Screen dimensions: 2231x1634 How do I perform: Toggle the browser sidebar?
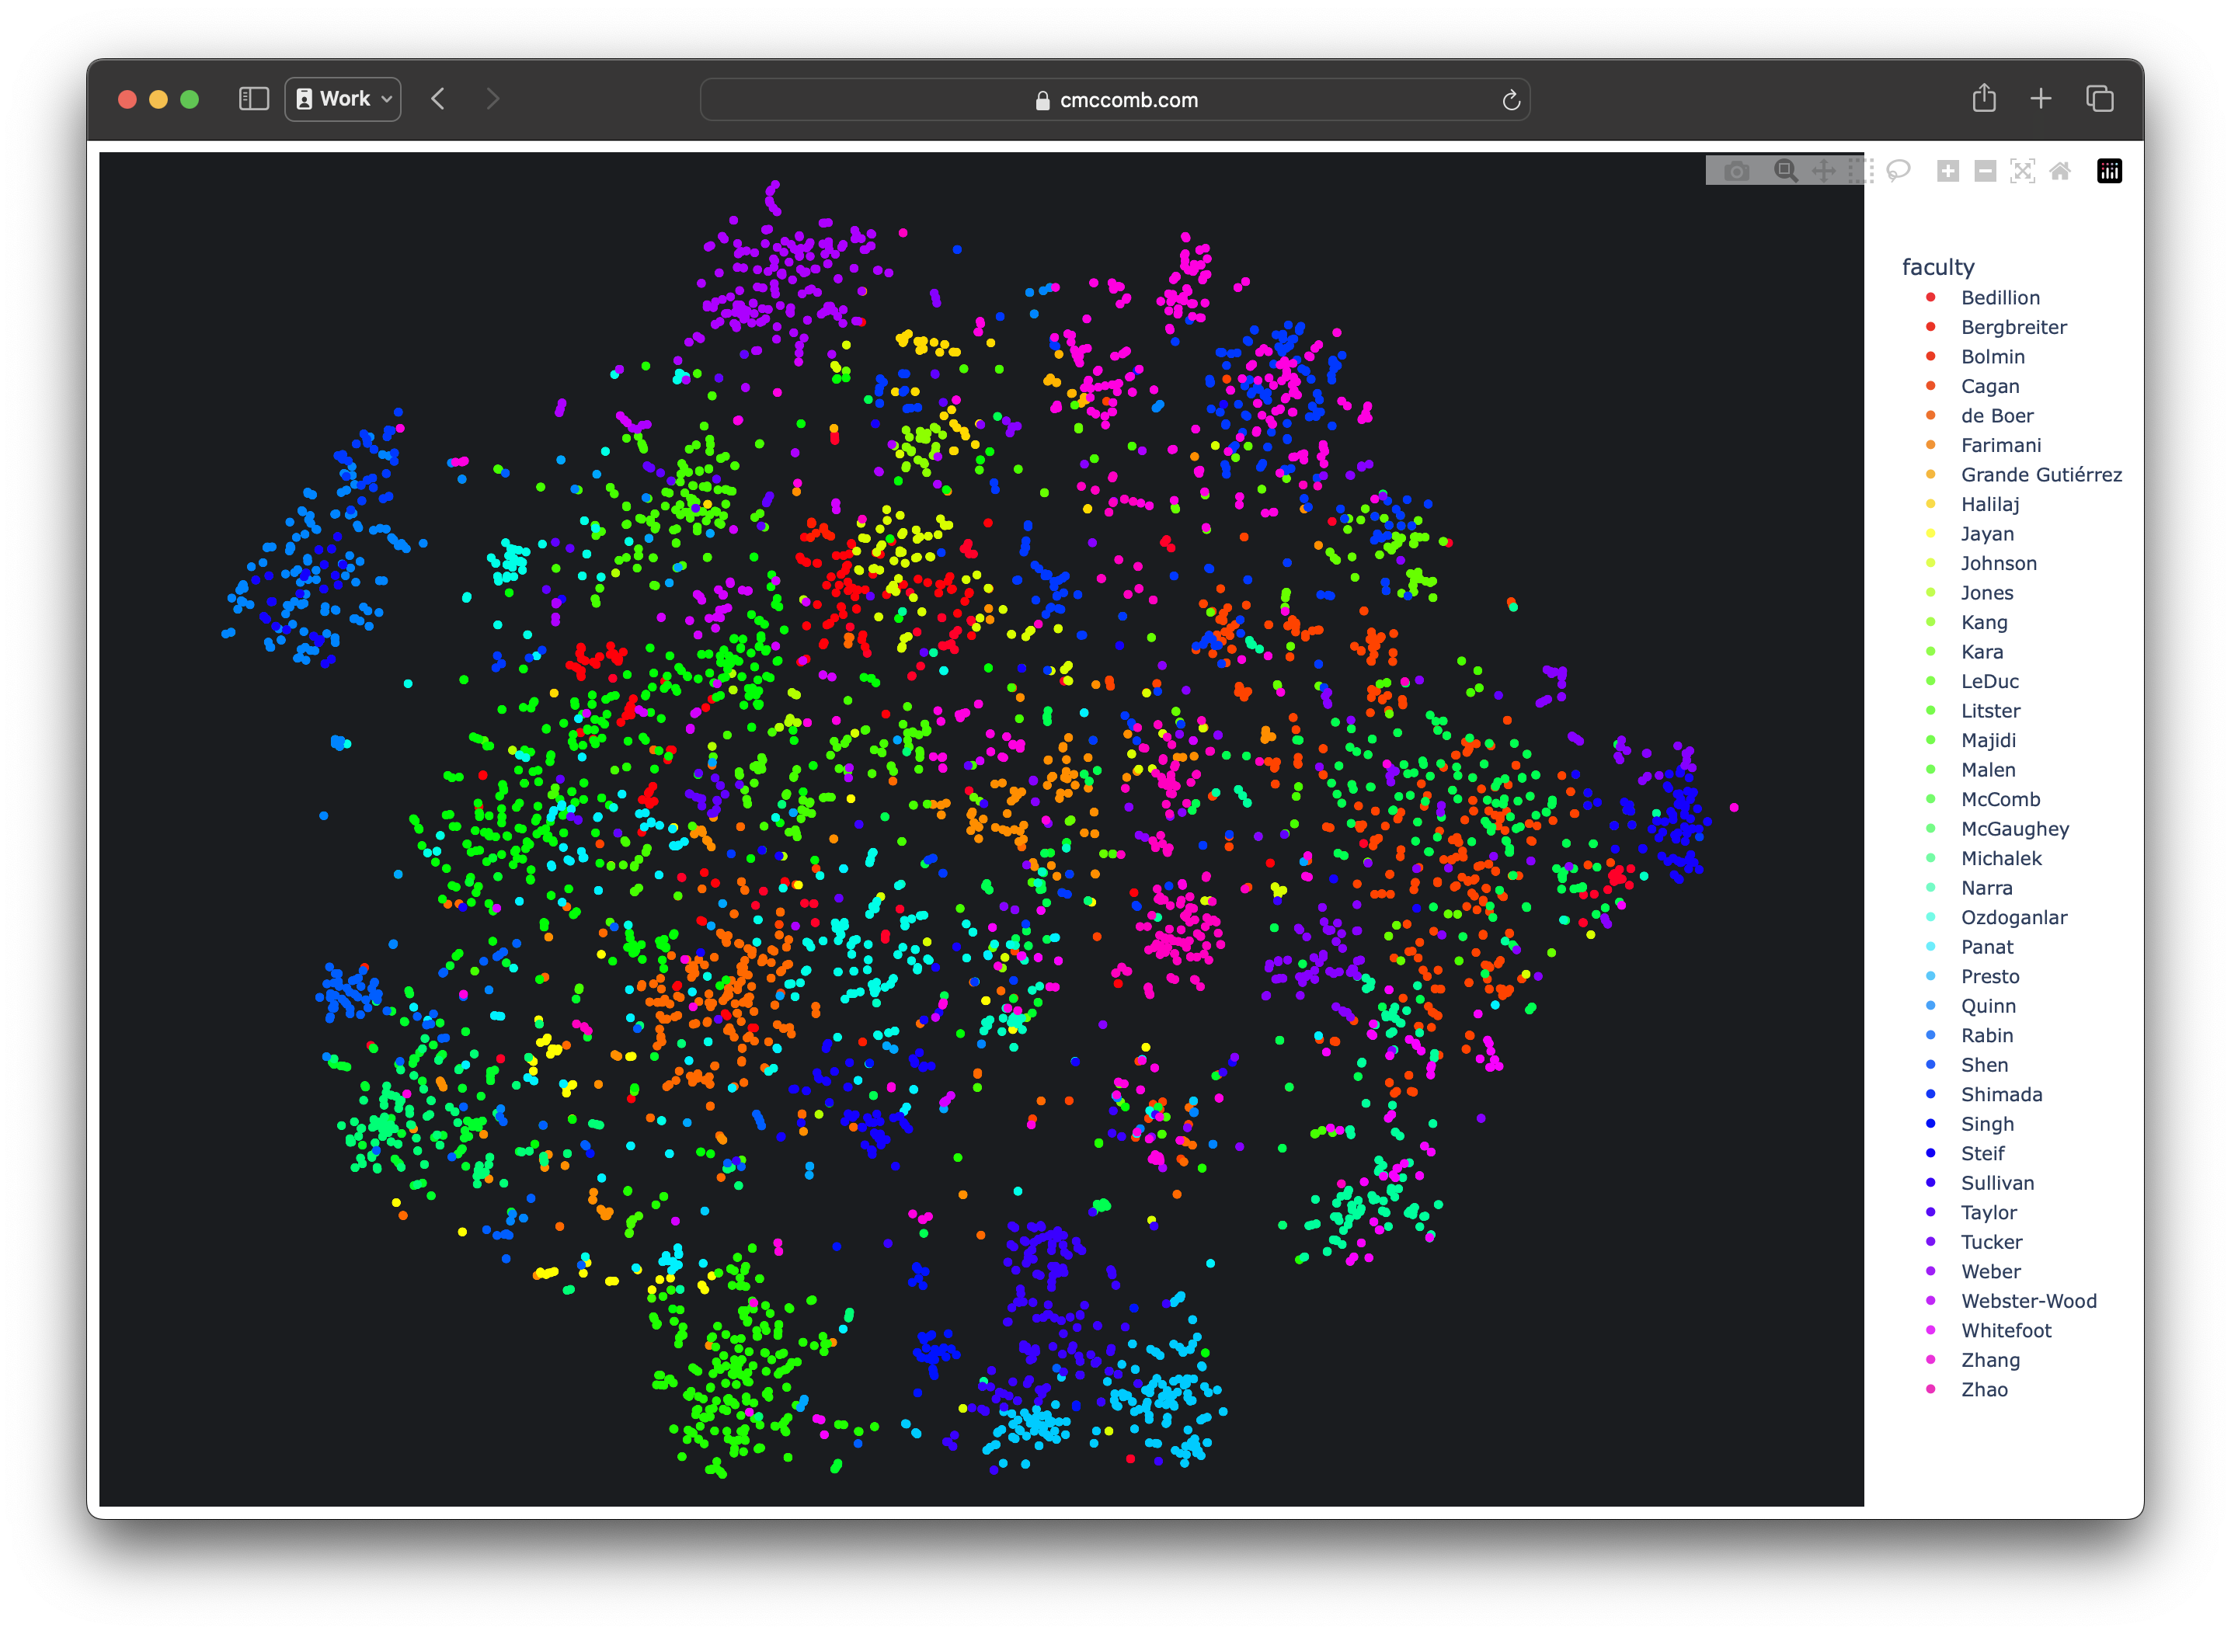click(x=254, y=98)
